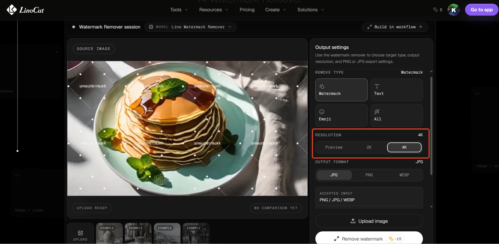499x244 pixels.
Task: Open the K user avatar menu
Action: point(454,10)
